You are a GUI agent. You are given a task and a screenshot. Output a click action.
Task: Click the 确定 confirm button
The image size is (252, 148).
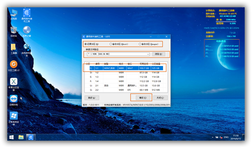[x=143, y=98]
